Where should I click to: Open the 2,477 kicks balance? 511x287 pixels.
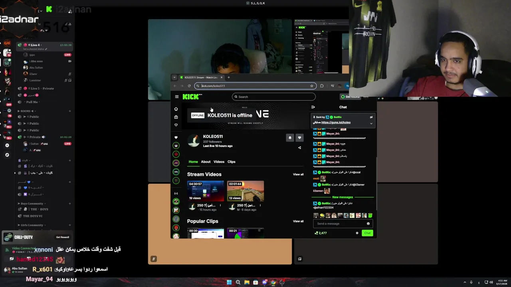(x=321, y=233)
